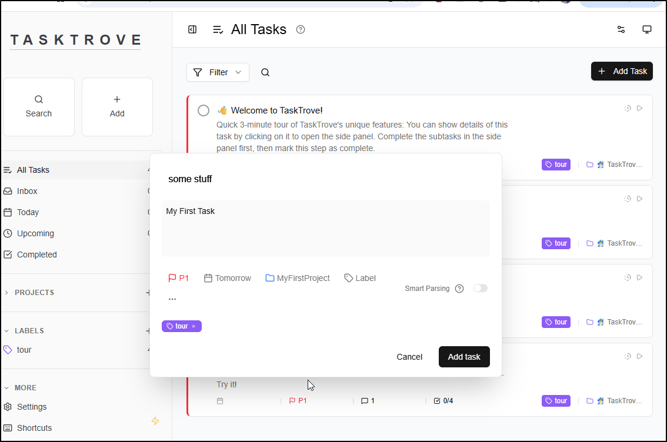
Task: Add a new label with the plus icon
Action: click(148, 331)
